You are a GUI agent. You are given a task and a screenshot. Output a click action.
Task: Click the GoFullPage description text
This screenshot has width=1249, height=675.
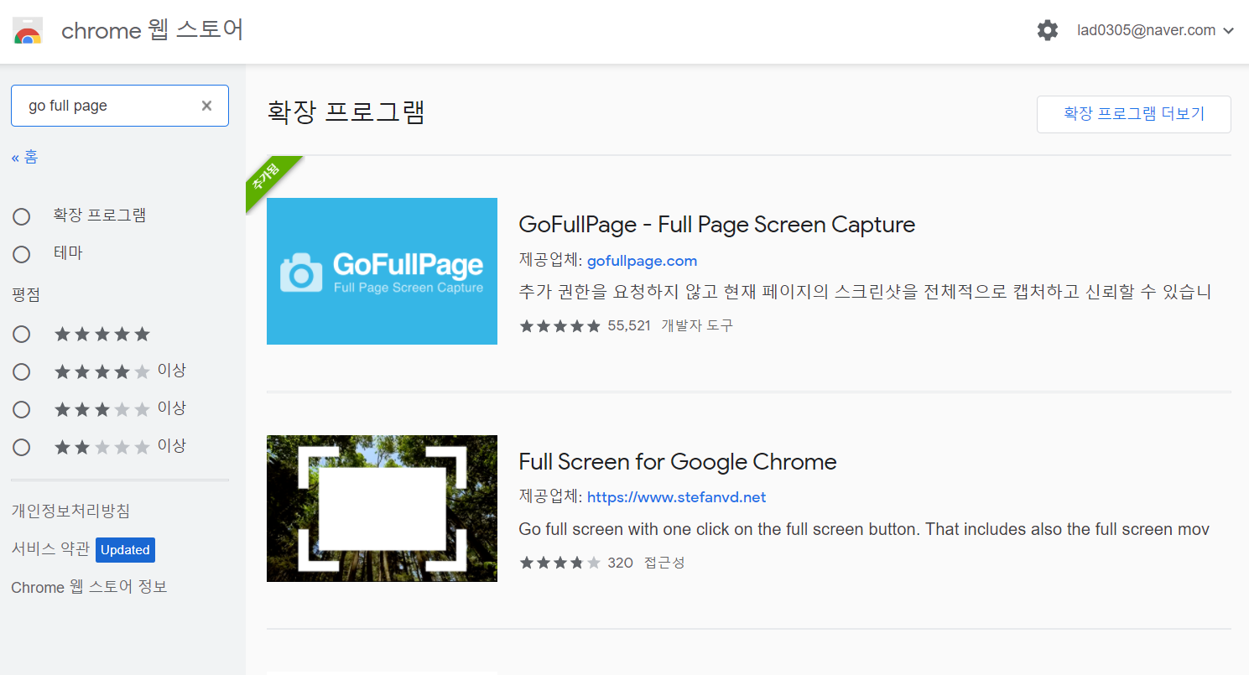coord(866,293)
